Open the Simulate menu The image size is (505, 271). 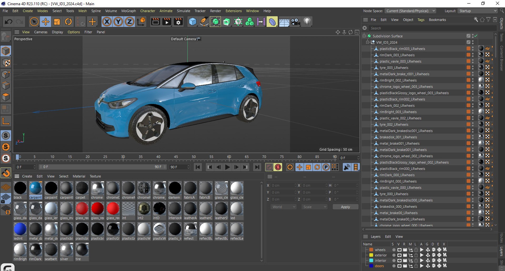(x=184, y=11)
